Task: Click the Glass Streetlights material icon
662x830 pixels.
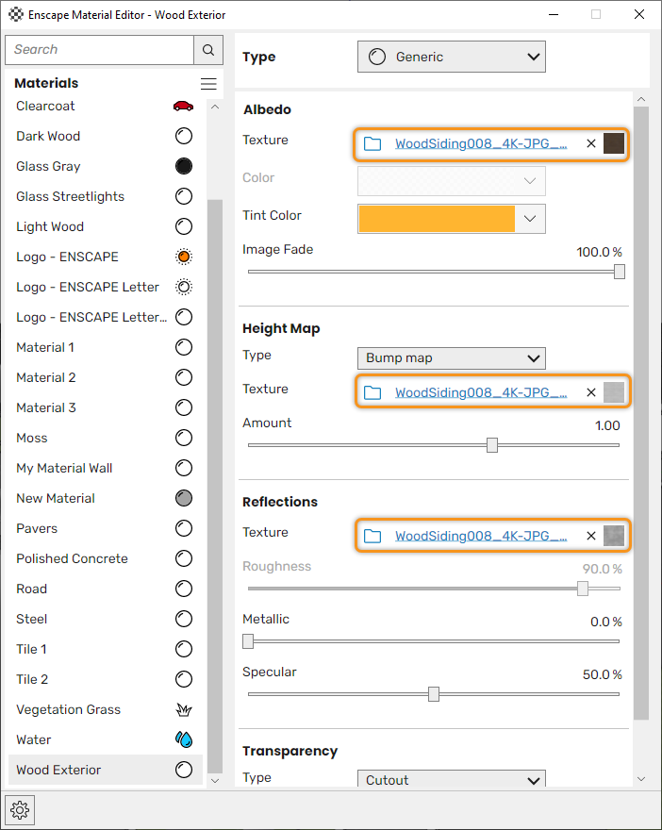Action: [x=184, y=196]
